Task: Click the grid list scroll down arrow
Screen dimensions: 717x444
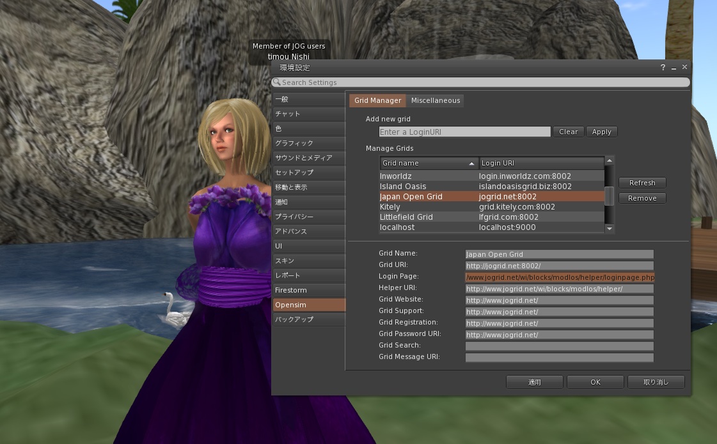Action: point(609,229)
